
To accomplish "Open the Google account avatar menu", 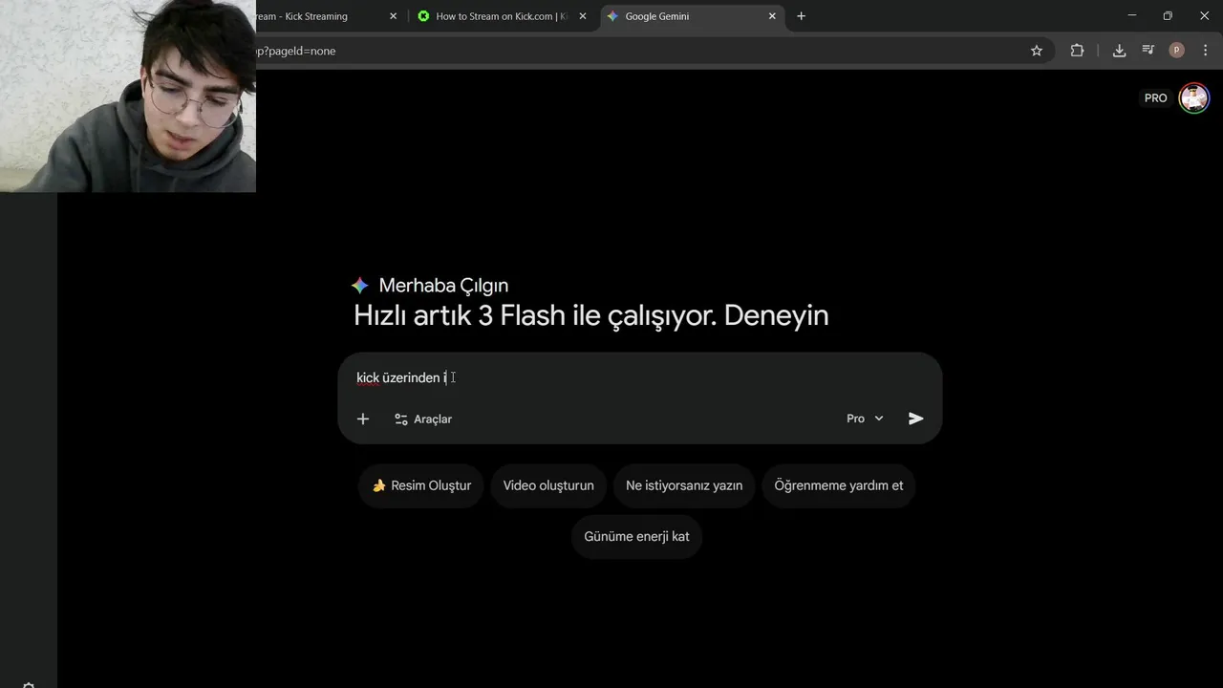I will click(1193, 97).
